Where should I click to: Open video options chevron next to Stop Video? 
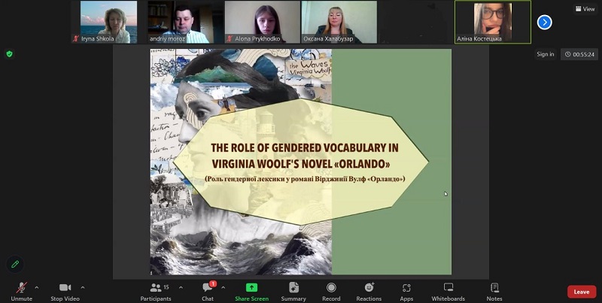pos(83,287)
